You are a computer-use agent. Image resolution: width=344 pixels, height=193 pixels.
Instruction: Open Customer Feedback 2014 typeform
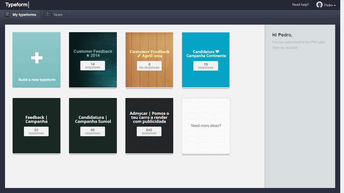click(x=93, y=60)
